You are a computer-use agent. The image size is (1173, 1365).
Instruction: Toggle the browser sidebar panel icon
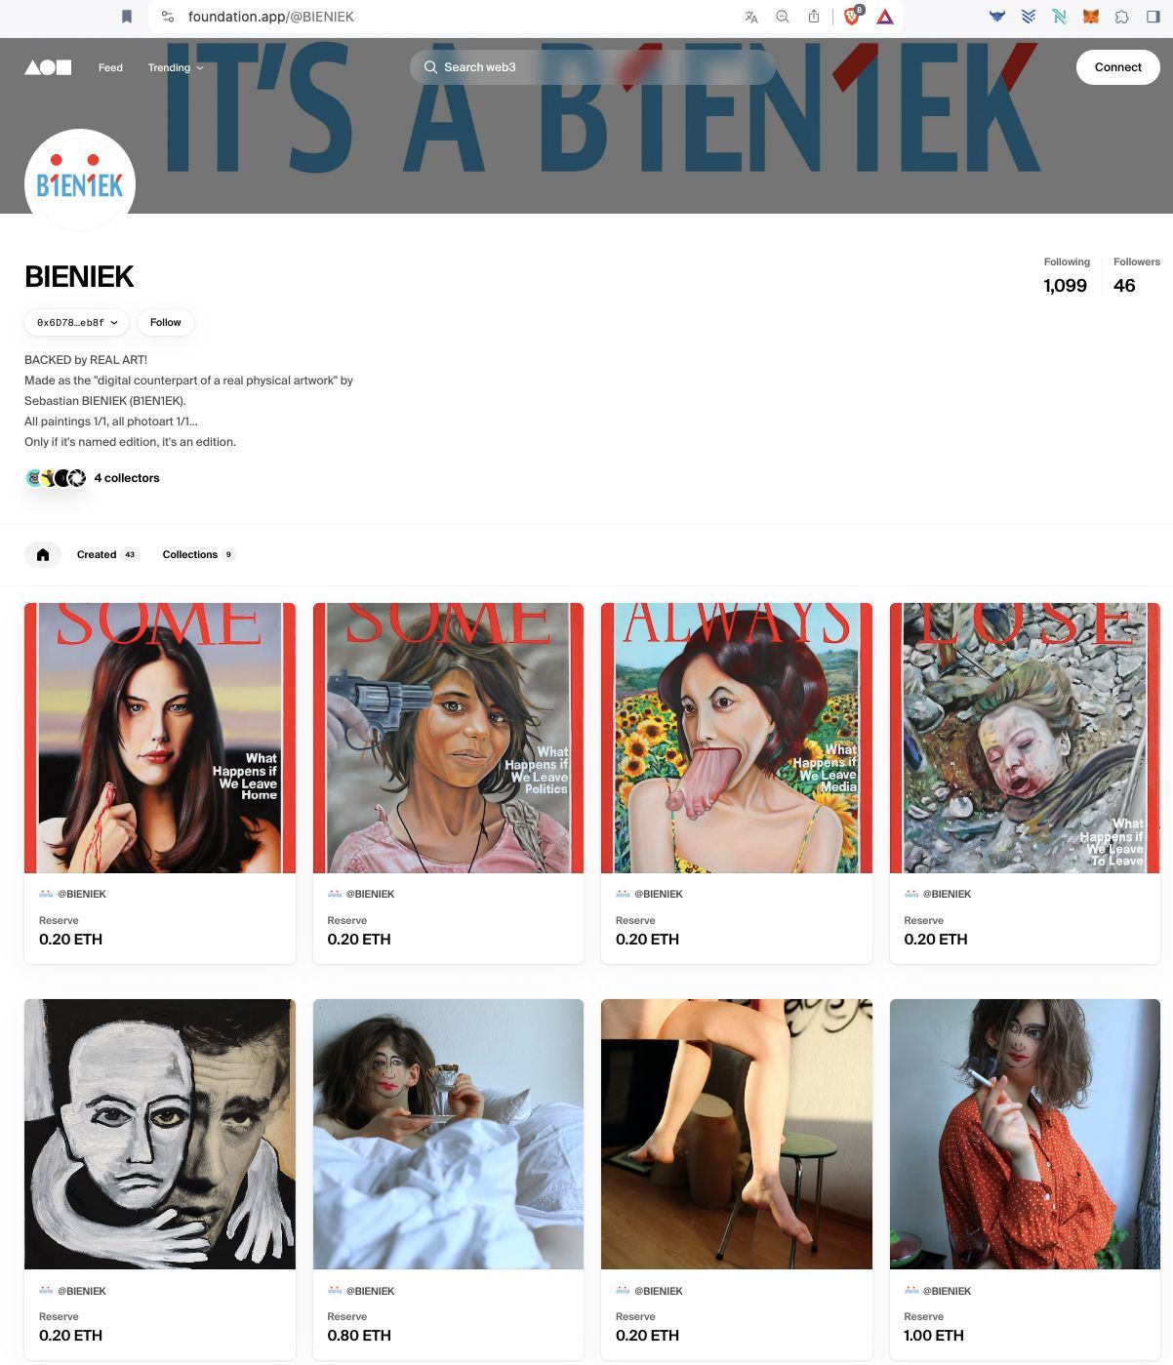click(x=1153, y=17)
